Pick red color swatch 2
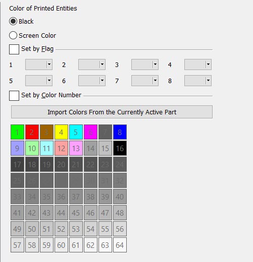Image resolution: width=253 pixels, height=262 pixels. tap(32, 132)
